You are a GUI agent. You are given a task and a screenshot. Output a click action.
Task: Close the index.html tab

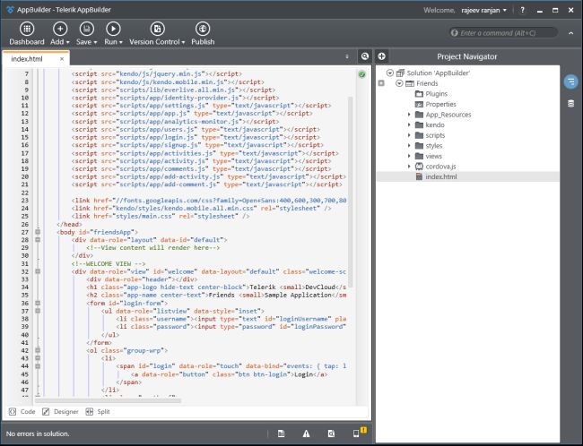point(62,59)
